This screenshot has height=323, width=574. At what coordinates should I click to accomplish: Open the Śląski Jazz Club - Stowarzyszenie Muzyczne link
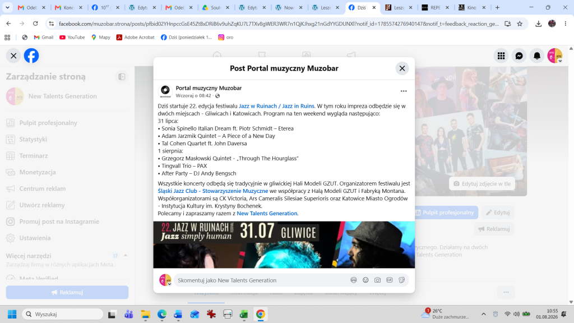pos(212,191)
